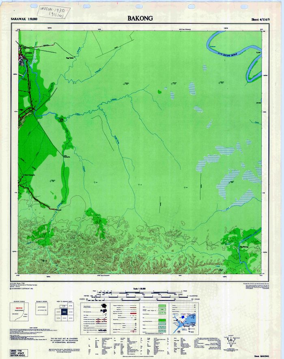
Task: Click the reliability diagram inset
Action: coord(43,311)
